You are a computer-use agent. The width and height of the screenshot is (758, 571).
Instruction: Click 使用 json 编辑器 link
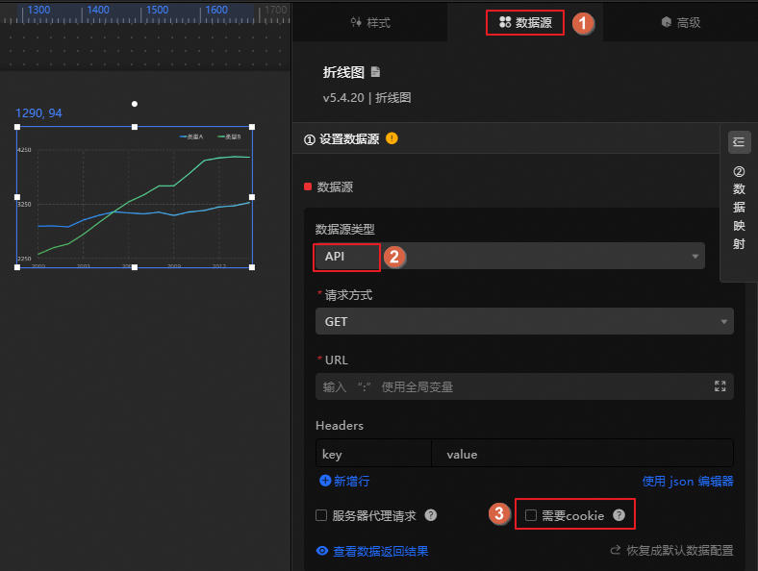click(688, 482)
